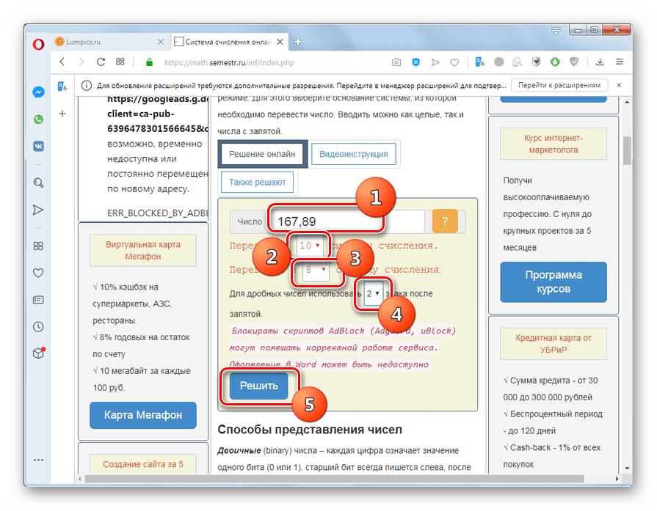Open Speed Dial grid button in toolbar
Viewport: 657px width, 511px height.
click(x=120, y=62)
